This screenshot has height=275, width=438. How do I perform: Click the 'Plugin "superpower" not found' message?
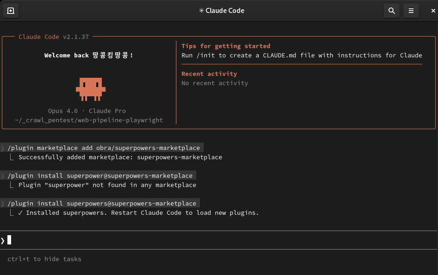coord(107,185)
